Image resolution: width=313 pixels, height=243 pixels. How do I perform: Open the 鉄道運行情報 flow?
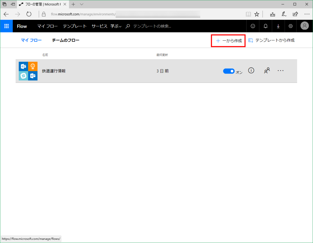54,71
